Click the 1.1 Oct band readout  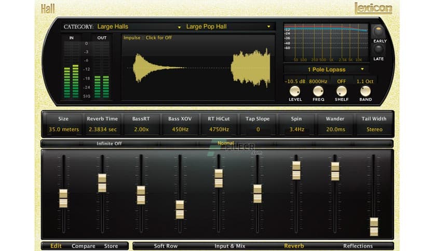(x=365, y=81)
